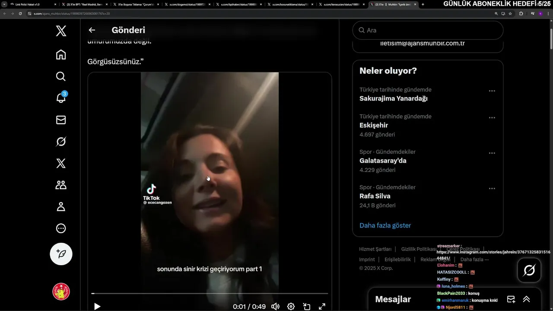Open the Explore search icon in sidebar

tap(61, 76)
